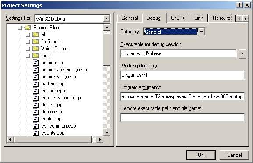Click tree horizontal scroll left arrow

click(11, 139)
